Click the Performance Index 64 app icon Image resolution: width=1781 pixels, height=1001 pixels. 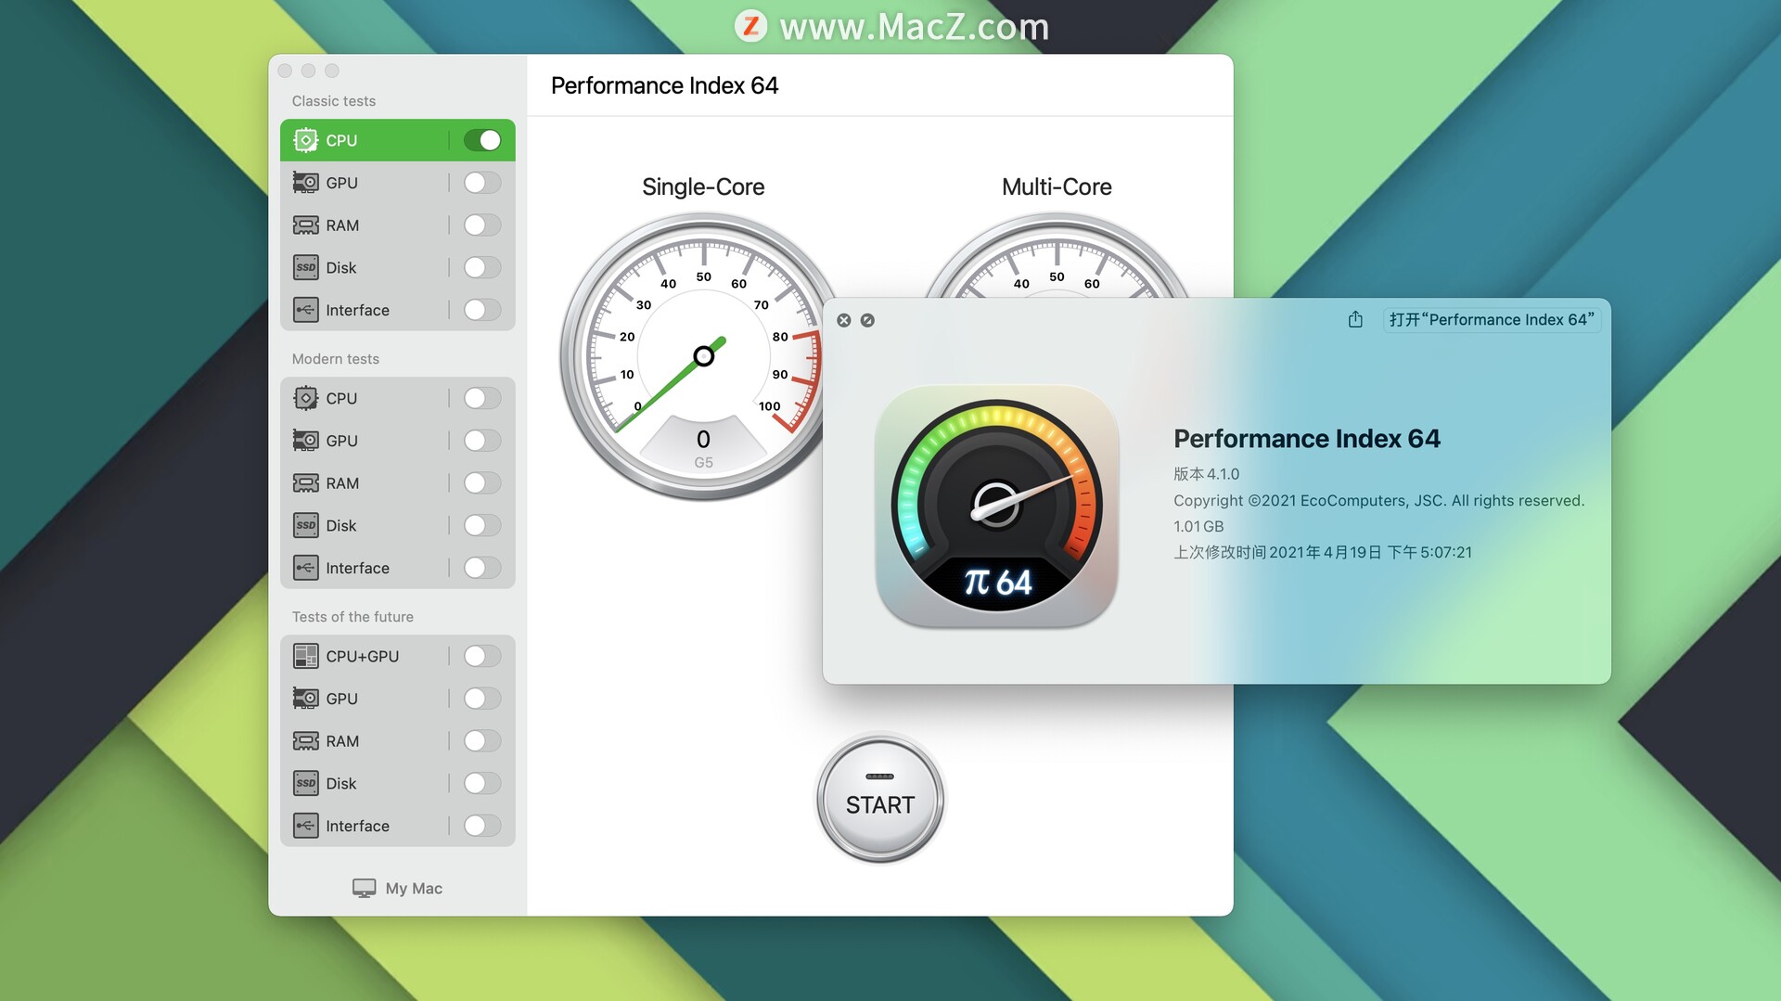pos(996,507)
